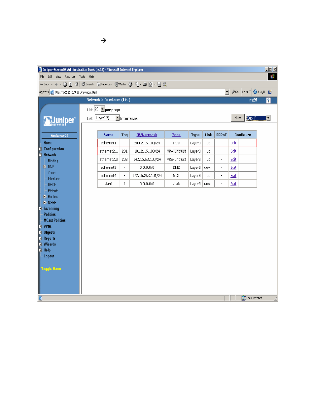Expand the Screening tree node

click(40, 209)
